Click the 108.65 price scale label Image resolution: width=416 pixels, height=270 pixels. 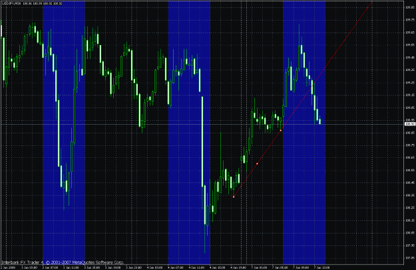point(410,158)
